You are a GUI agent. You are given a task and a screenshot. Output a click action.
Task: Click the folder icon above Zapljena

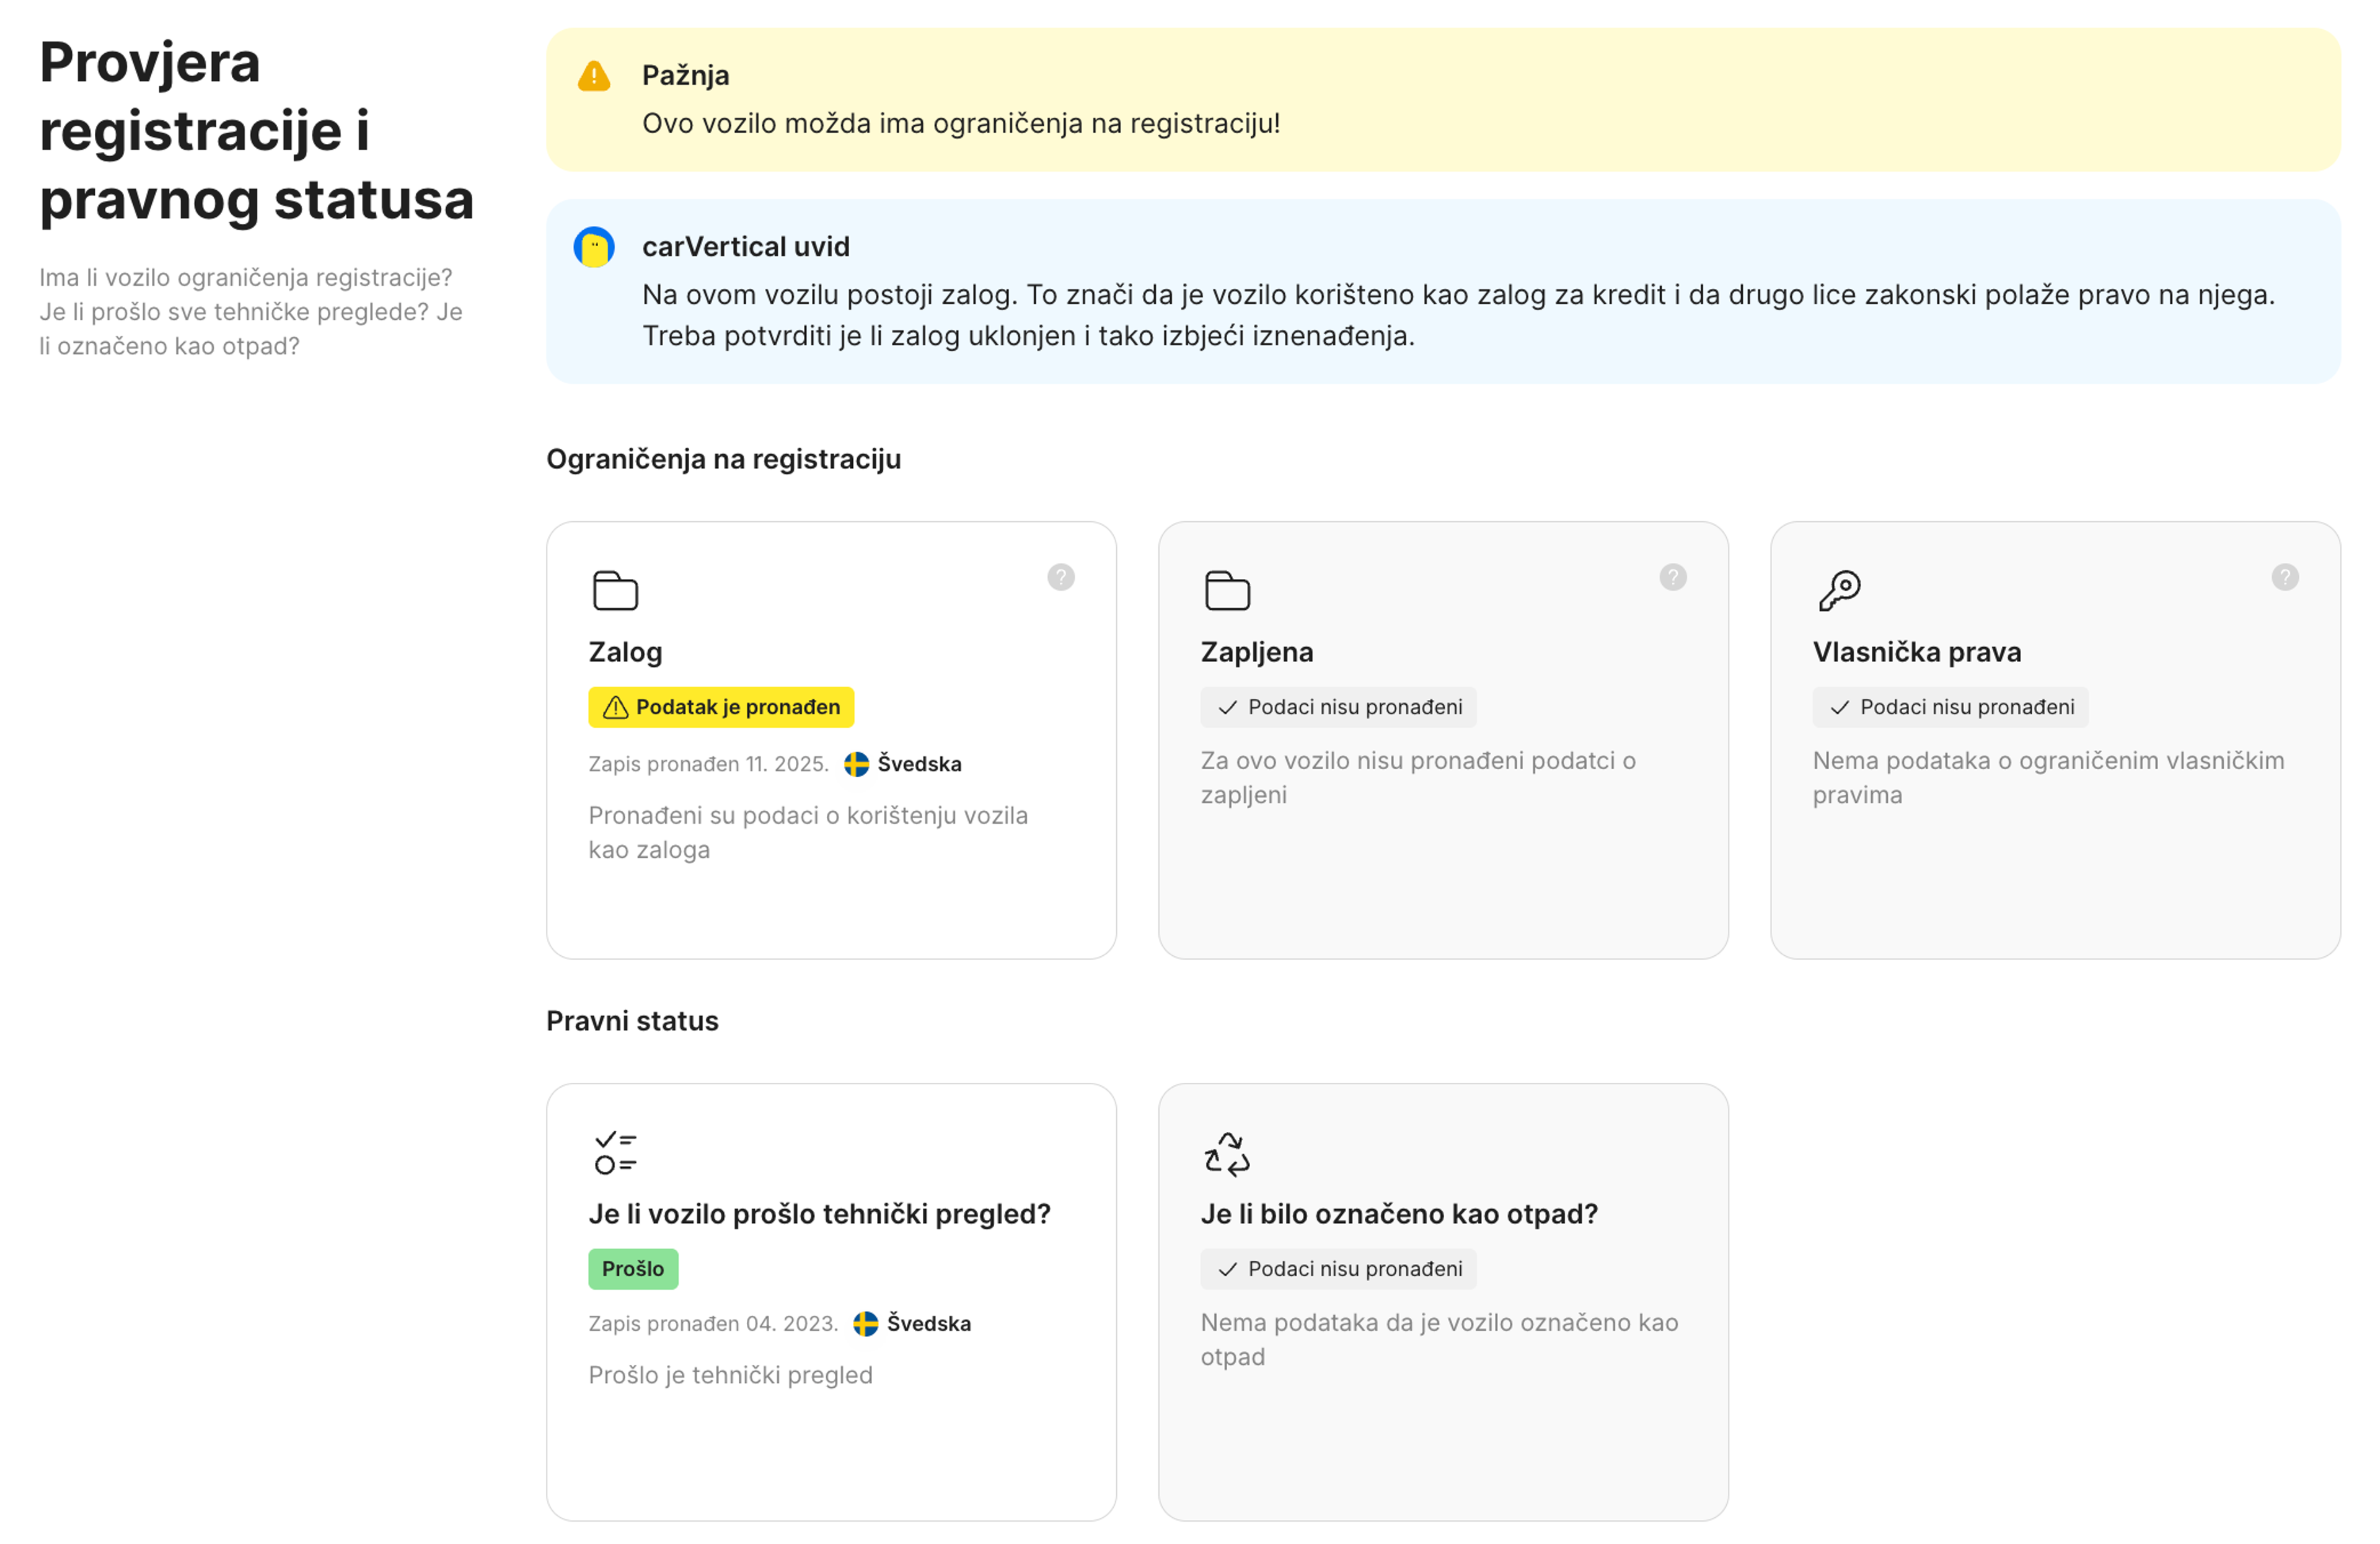(1227, 590)
